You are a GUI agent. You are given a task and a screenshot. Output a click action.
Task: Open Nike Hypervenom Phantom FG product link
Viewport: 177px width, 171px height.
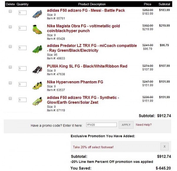point(75,82)
